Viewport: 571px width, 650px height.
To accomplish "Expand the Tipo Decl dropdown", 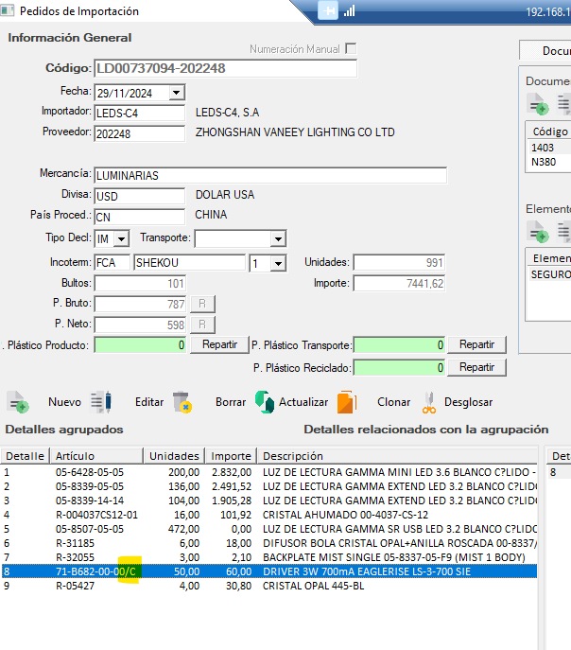I will (x=121, y=238).
